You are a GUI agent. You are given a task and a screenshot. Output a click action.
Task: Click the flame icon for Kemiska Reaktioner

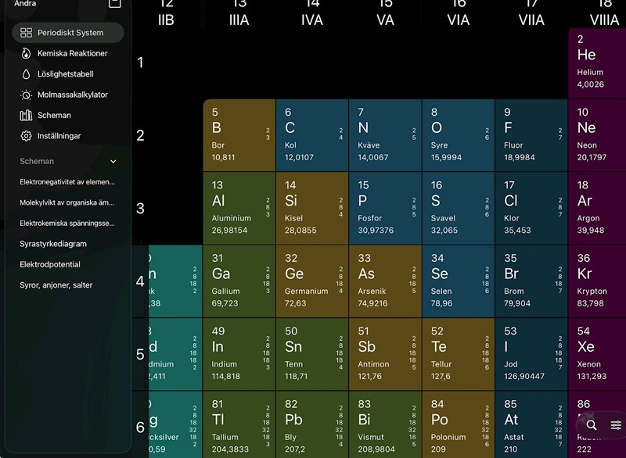point(26,53)
